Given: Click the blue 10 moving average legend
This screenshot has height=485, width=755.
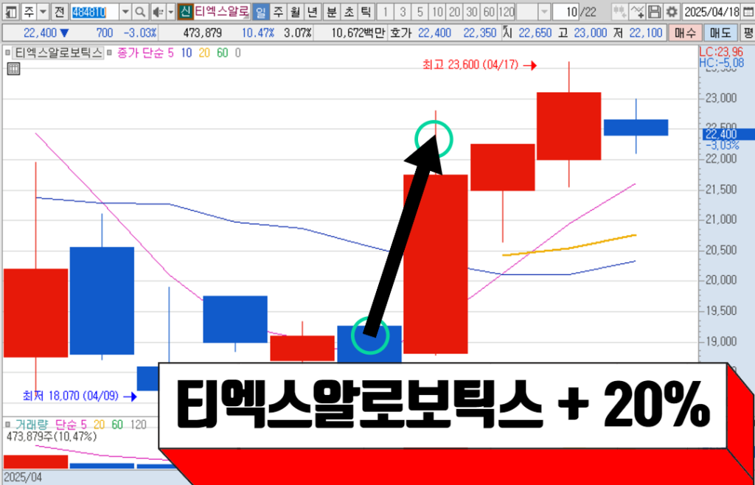Looking at the screenshot, I should pyautogui.click(x=185, y=52).
